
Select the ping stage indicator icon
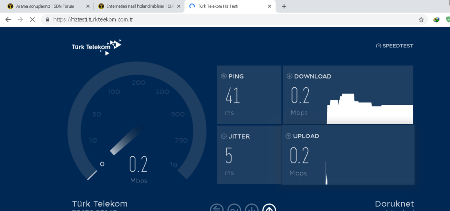[216, 208]
